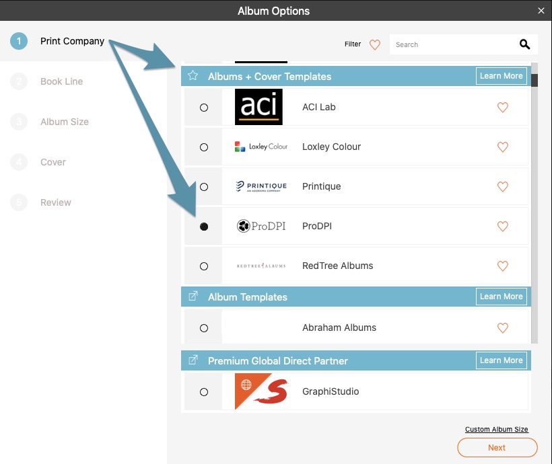Go to the Cover step
The image size is (552, 464).
38,162
